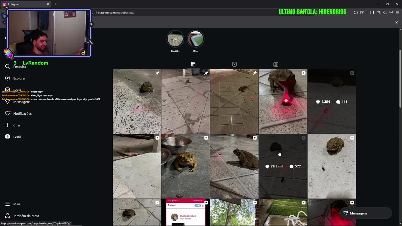Open the Rito story highlight
This screenshot has height=226, width=402.
(x=195, y=41)
